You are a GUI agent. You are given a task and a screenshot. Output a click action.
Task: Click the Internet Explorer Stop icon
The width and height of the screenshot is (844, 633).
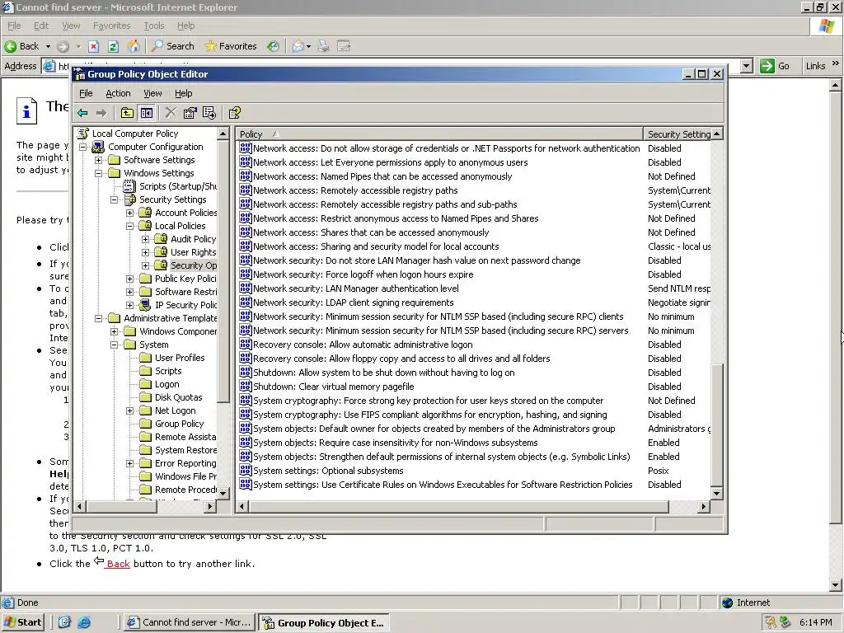pos(94,46)
